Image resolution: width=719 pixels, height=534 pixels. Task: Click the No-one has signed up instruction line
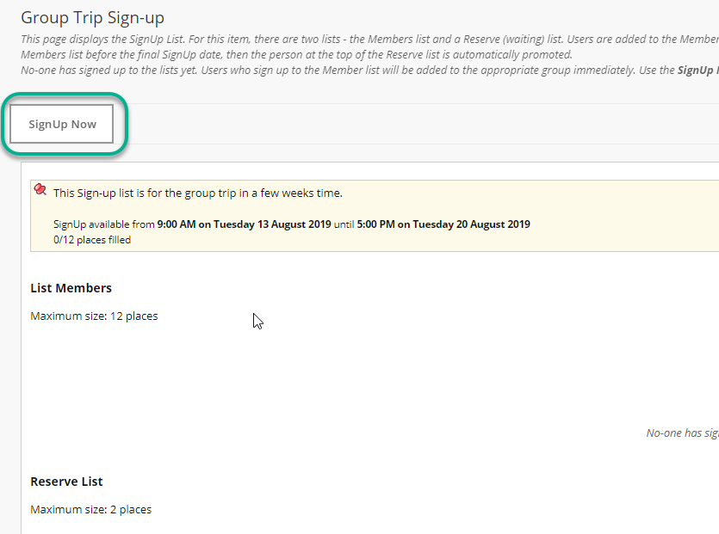coord(369,70)
